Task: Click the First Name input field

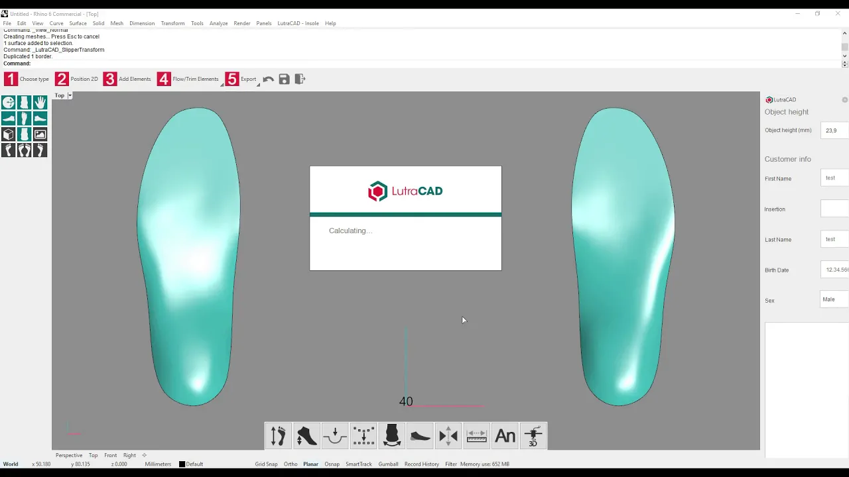Action: pyautogui.click(x=834, y=178)
